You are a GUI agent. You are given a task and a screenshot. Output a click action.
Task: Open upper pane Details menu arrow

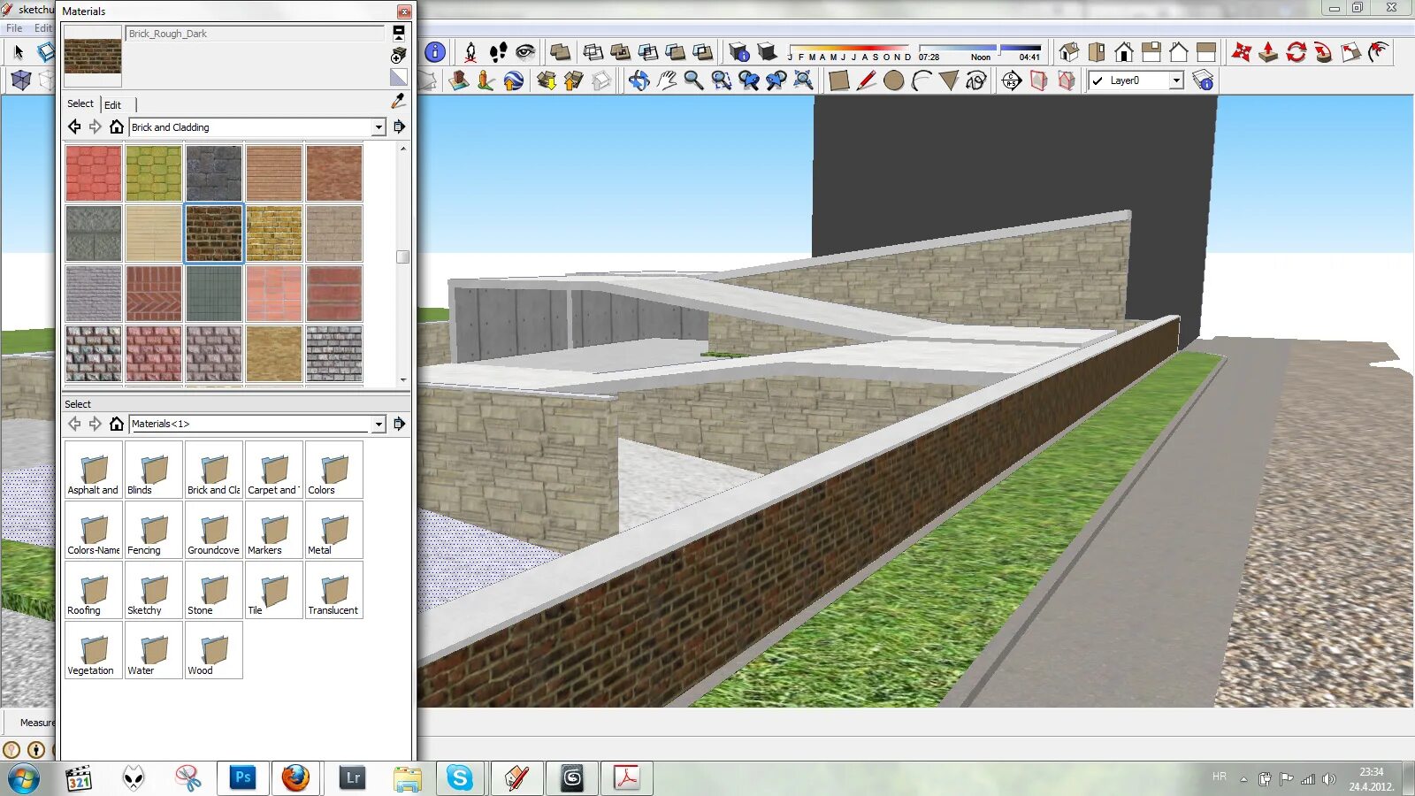[399, 127]
